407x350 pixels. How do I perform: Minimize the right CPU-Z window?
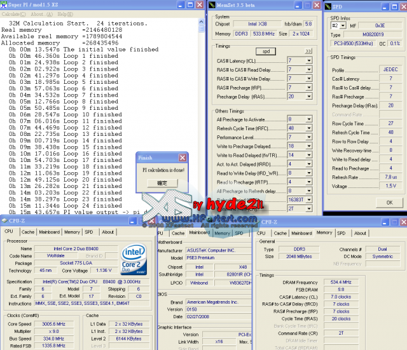pos(385,222)
